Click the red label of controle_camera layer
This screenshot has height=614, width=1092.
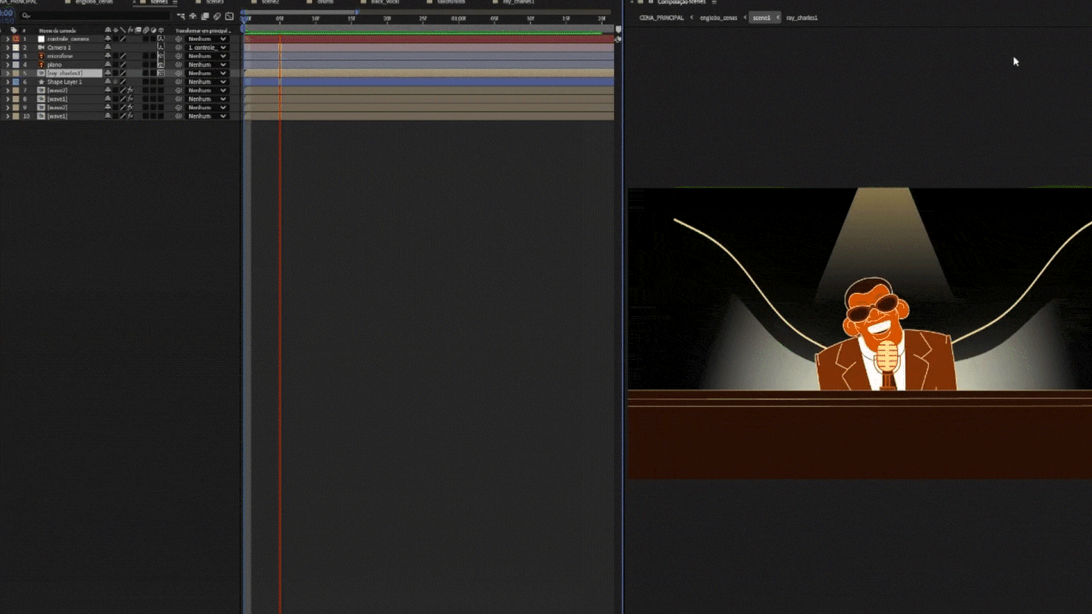pyautogui.click(x=16, y=39)
